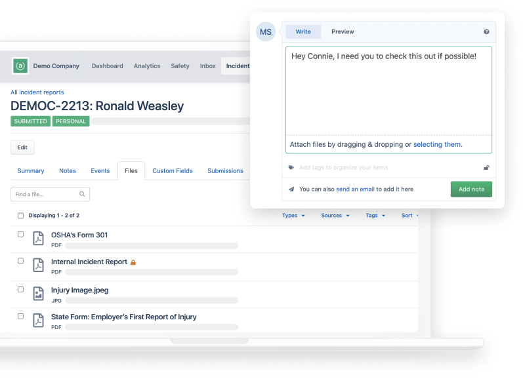Viewport: 523px width, 392px height.
Task: Open the OSHA's Form 301 file
Action: click(79, 235)
